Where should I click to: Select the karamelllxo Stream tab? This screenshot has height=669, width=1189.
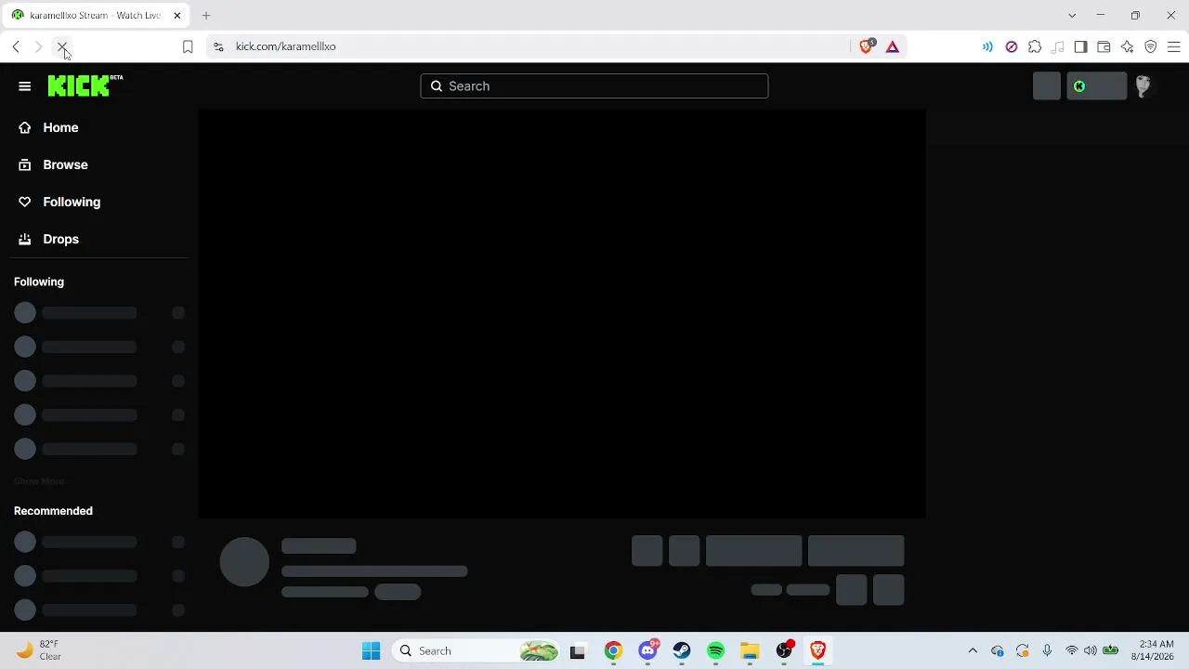pyautogui.click(x=97, y=16)
